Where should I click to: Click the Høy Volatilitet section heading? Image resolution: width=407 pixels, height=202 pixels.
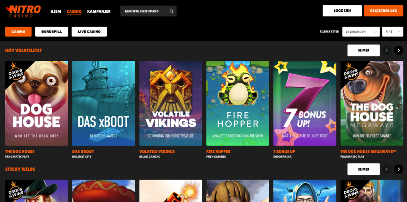[x=23, y=50]
